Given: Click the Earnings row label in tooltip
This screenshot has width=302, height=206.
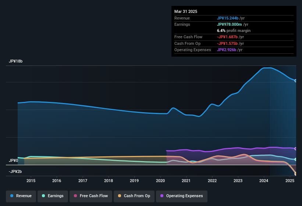Looking at the screenshot, I should click(x=182, y=24).
